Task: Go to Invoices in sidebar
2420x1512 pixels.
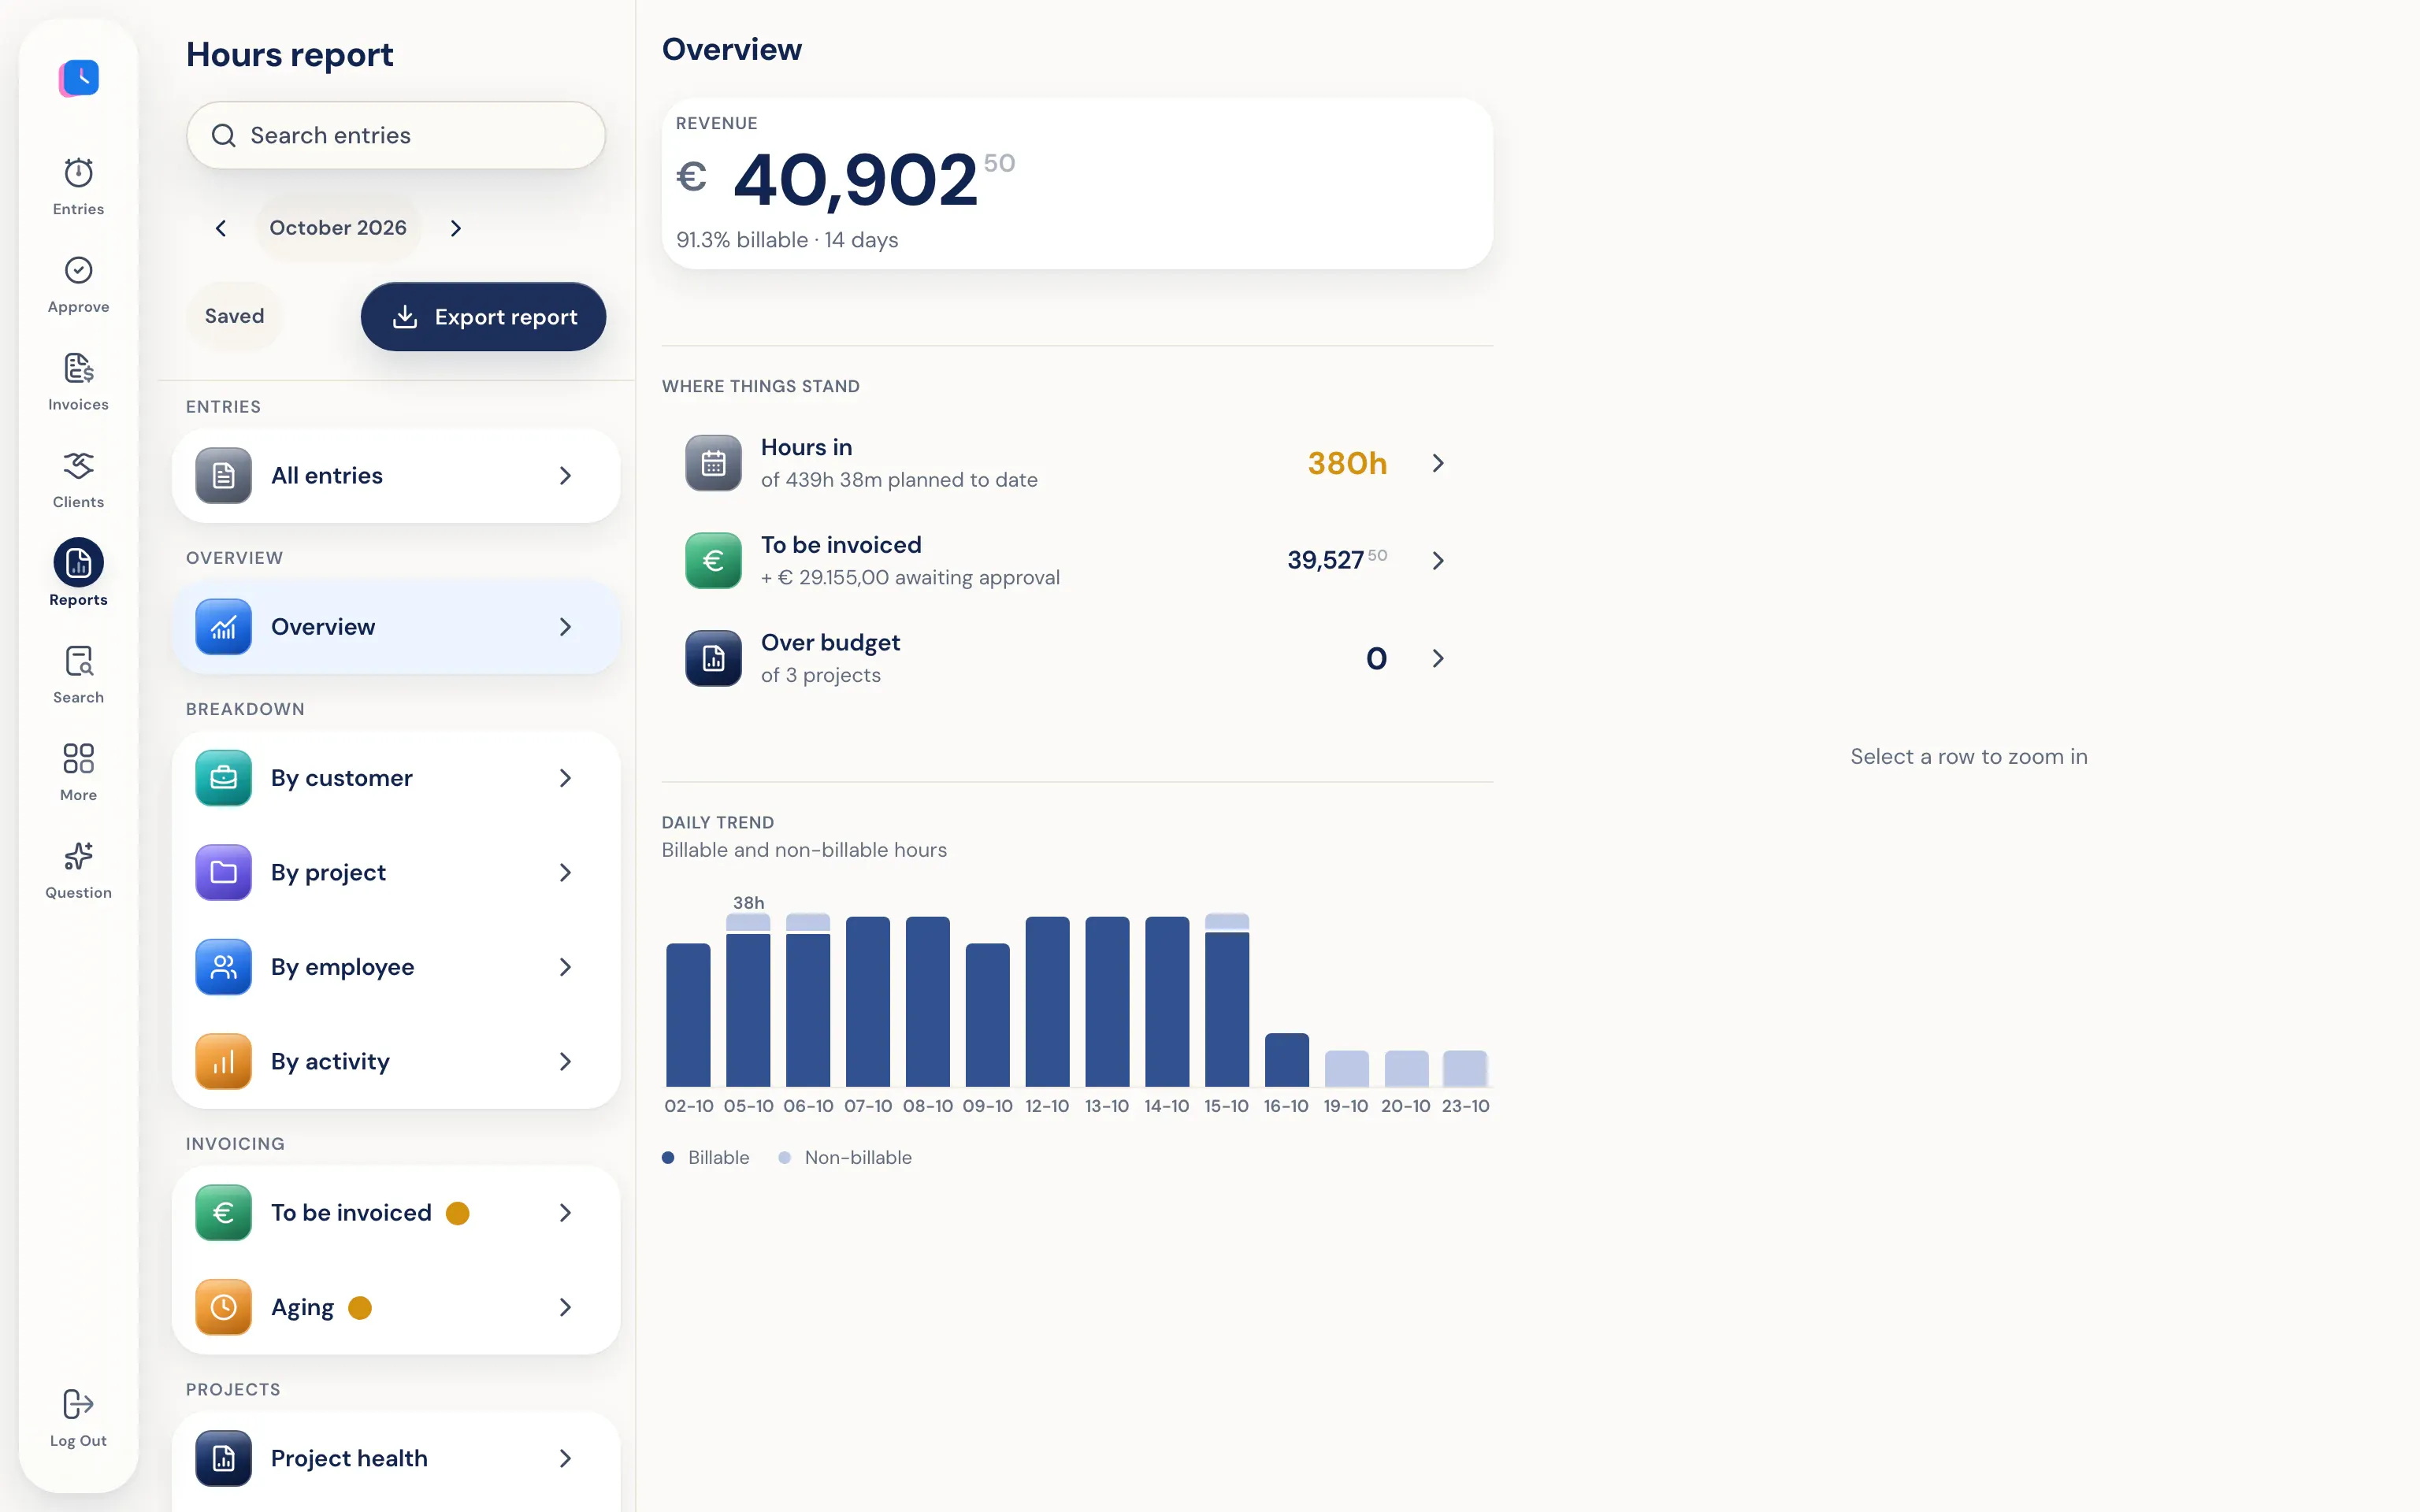Action: pyautogui.click(x=78, y=382)
